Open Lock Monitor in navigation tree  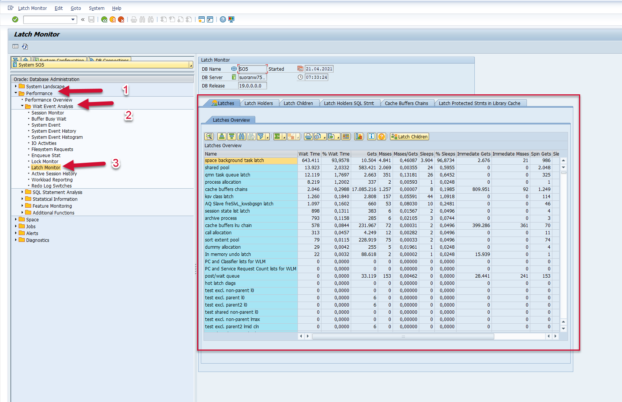point(45,161)
